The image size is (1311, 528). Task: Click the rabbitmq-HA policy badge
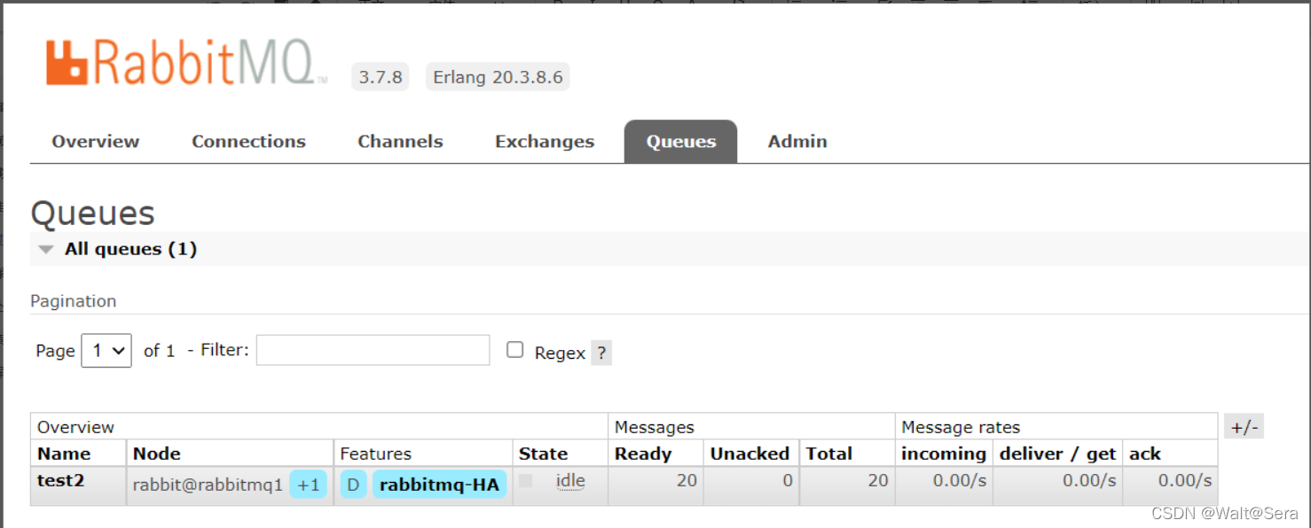click(439, 485)
